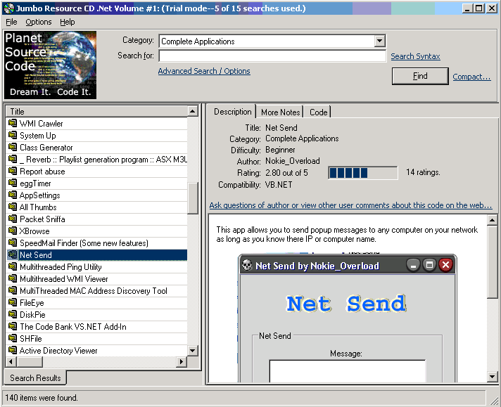This screenshot has width=501, height=407.
Task: Click the icon beside eggTimer
Action: (x=13, y=183)
